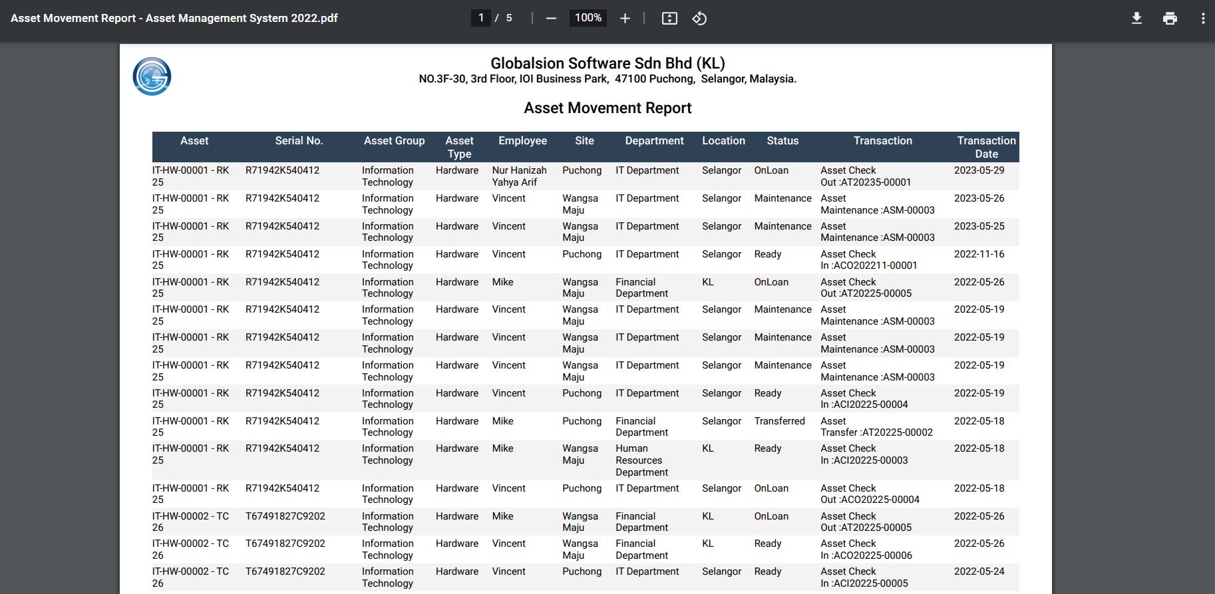
Task: Select employee 'Nur Hanizah Yahya Arif'
Action: pyautogui.click(x=519, y=176)
